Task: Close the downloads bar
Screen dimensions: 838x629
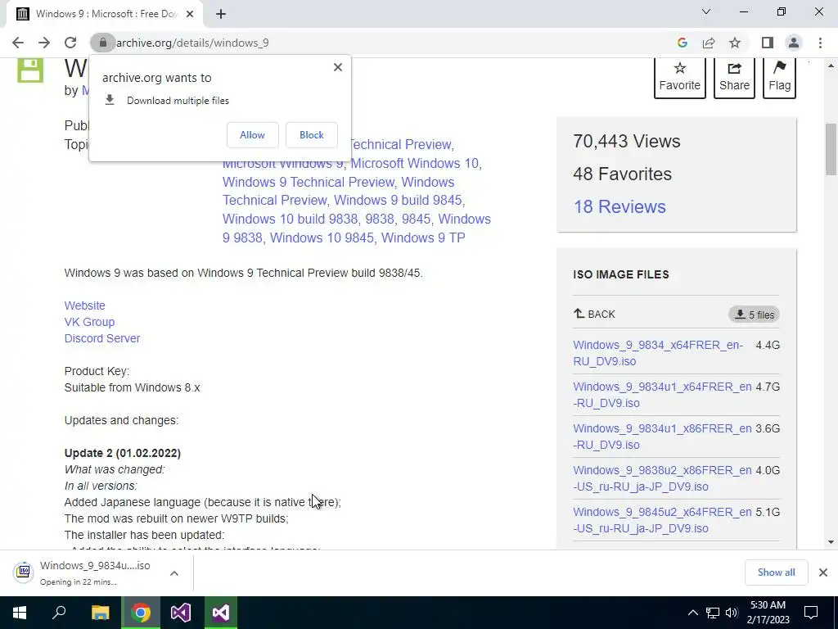Action: pyautogui.click(x=823, y=572)
